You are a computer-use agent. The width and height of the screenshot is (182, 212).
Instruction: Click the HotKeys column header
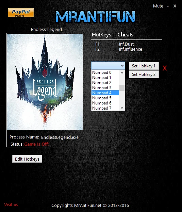coord(101,35)
